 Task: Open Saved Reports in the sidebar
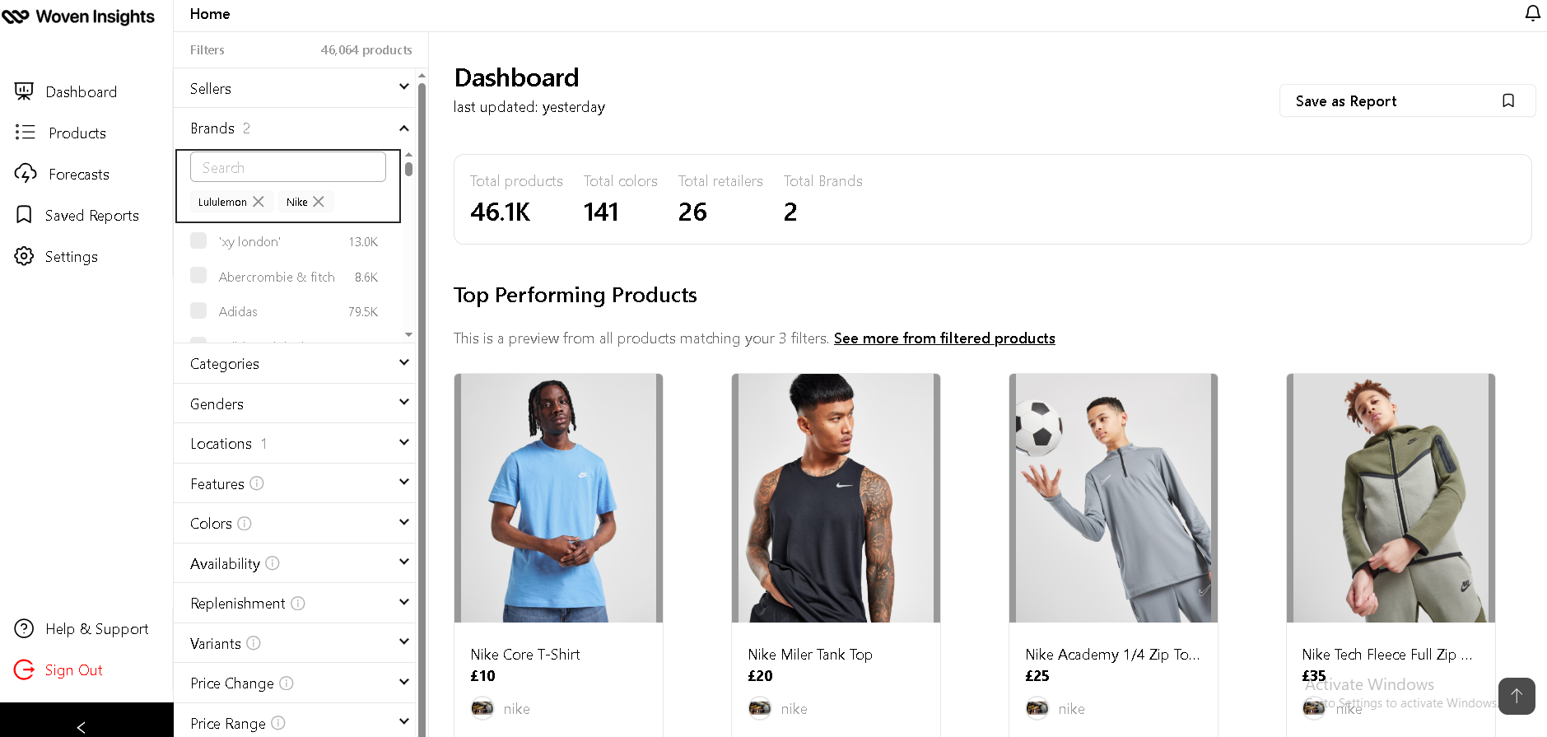pyautogui.click(x=91, y=215)
